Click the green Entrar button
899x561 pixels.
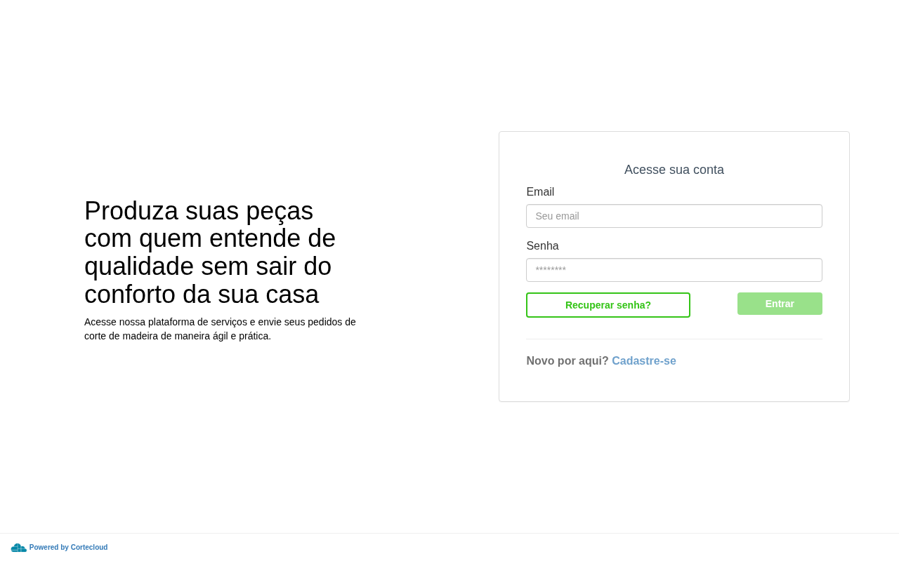pyautogui.click(x=780, y=304)
